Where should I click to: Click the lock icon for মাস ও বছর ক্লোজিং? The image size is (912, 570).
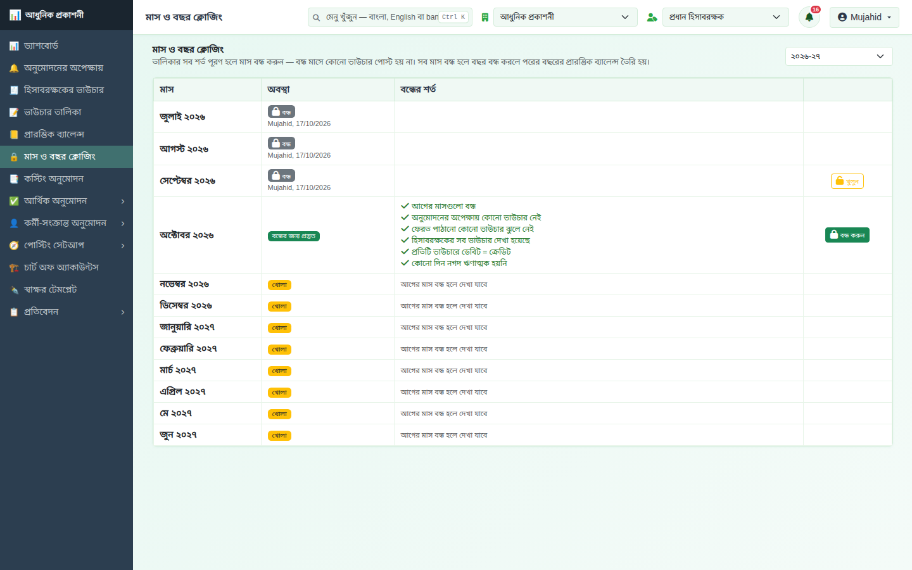pyautogui.click(x=14, y=157)
